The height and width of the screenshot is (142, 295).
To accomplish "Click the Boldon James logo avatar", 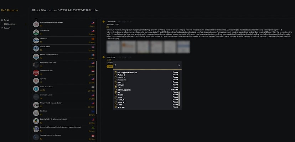I will click(x=36, y=48).
